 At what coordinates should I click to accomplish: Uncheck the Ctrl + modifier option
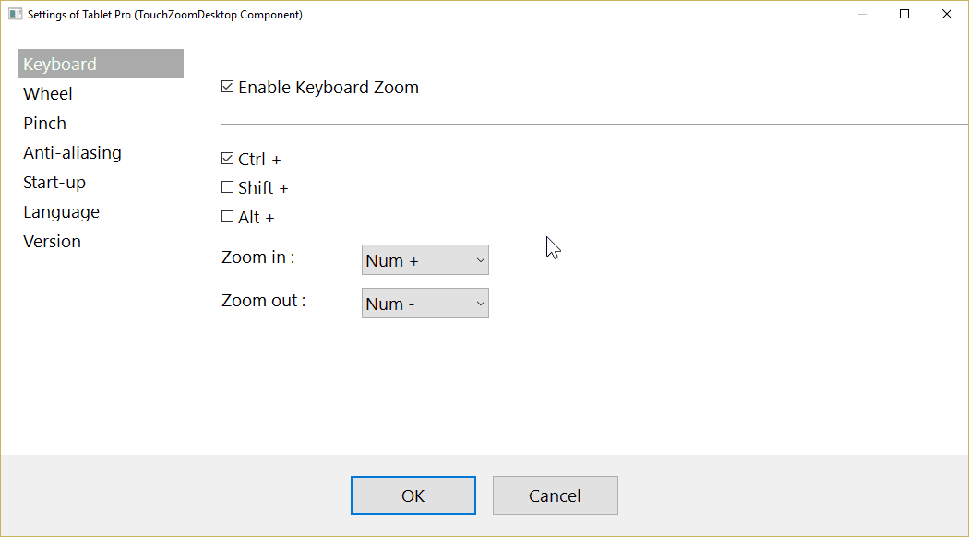coord(227,158)
